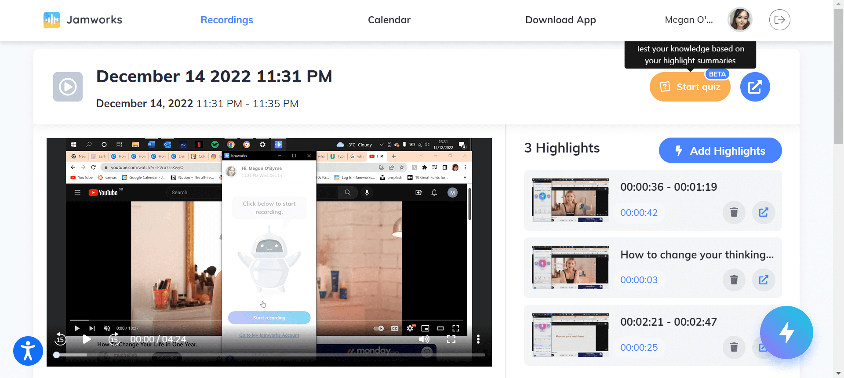Skip the recording forward 15 seconds

coord(114,339)
